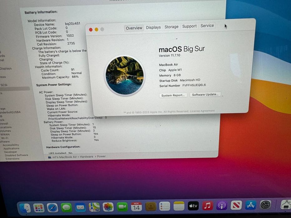Viewport: 291px width, 218px height.
Task: Click Power in the path bar
Action: (101, 156)
